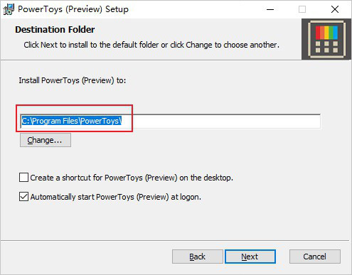
Task: Click the greyed-out maximize button
Action: [302, 9]
